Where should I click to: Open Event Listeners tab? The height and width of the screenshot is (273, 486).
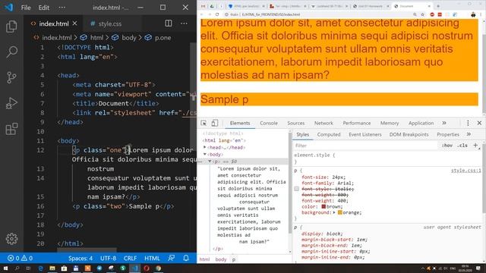(x=365, y=134)
